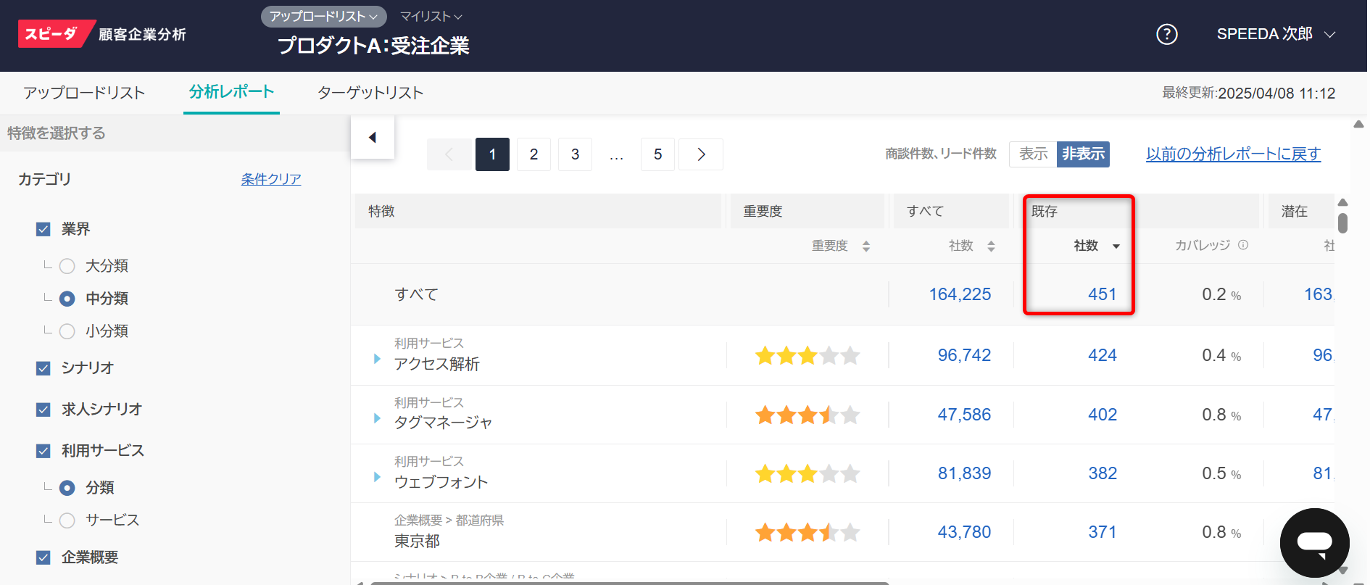
Task: Go to next page with right chevron
Action: coord(701,154)
